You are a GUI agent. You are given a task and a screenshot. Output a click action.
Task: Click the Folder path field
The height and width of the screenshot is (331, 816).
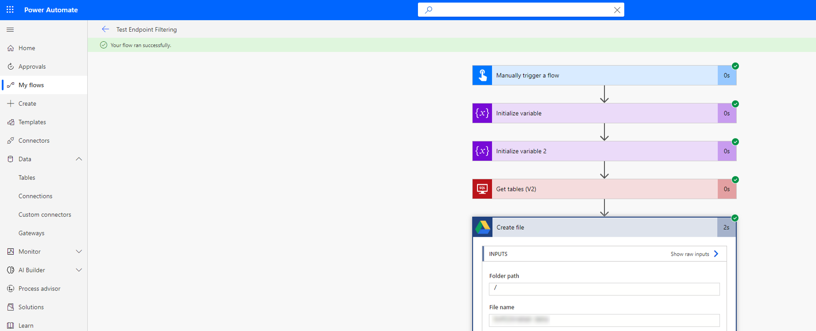604,289
